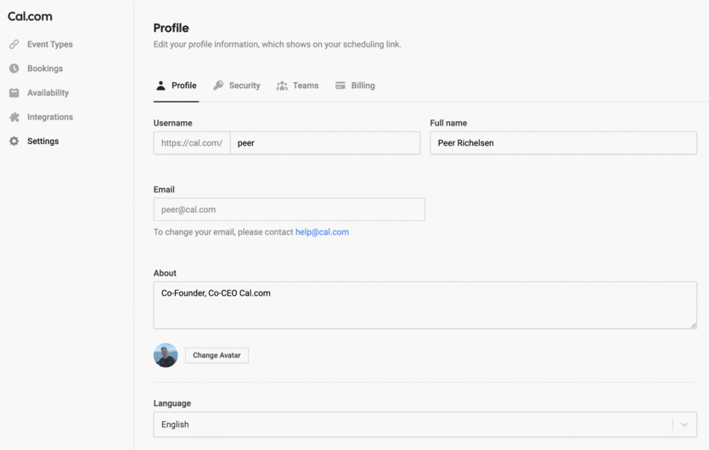Open Availability section
This screenshot has width=709, height=450.
pyautogui.click(x=48, y=92)
